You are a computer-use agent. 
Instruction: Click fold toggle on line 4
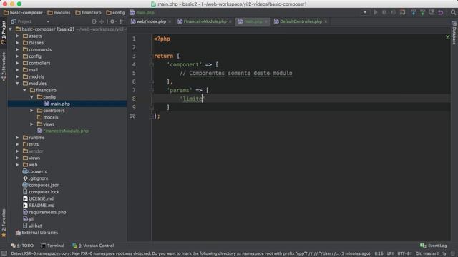[x=152, y=64]
